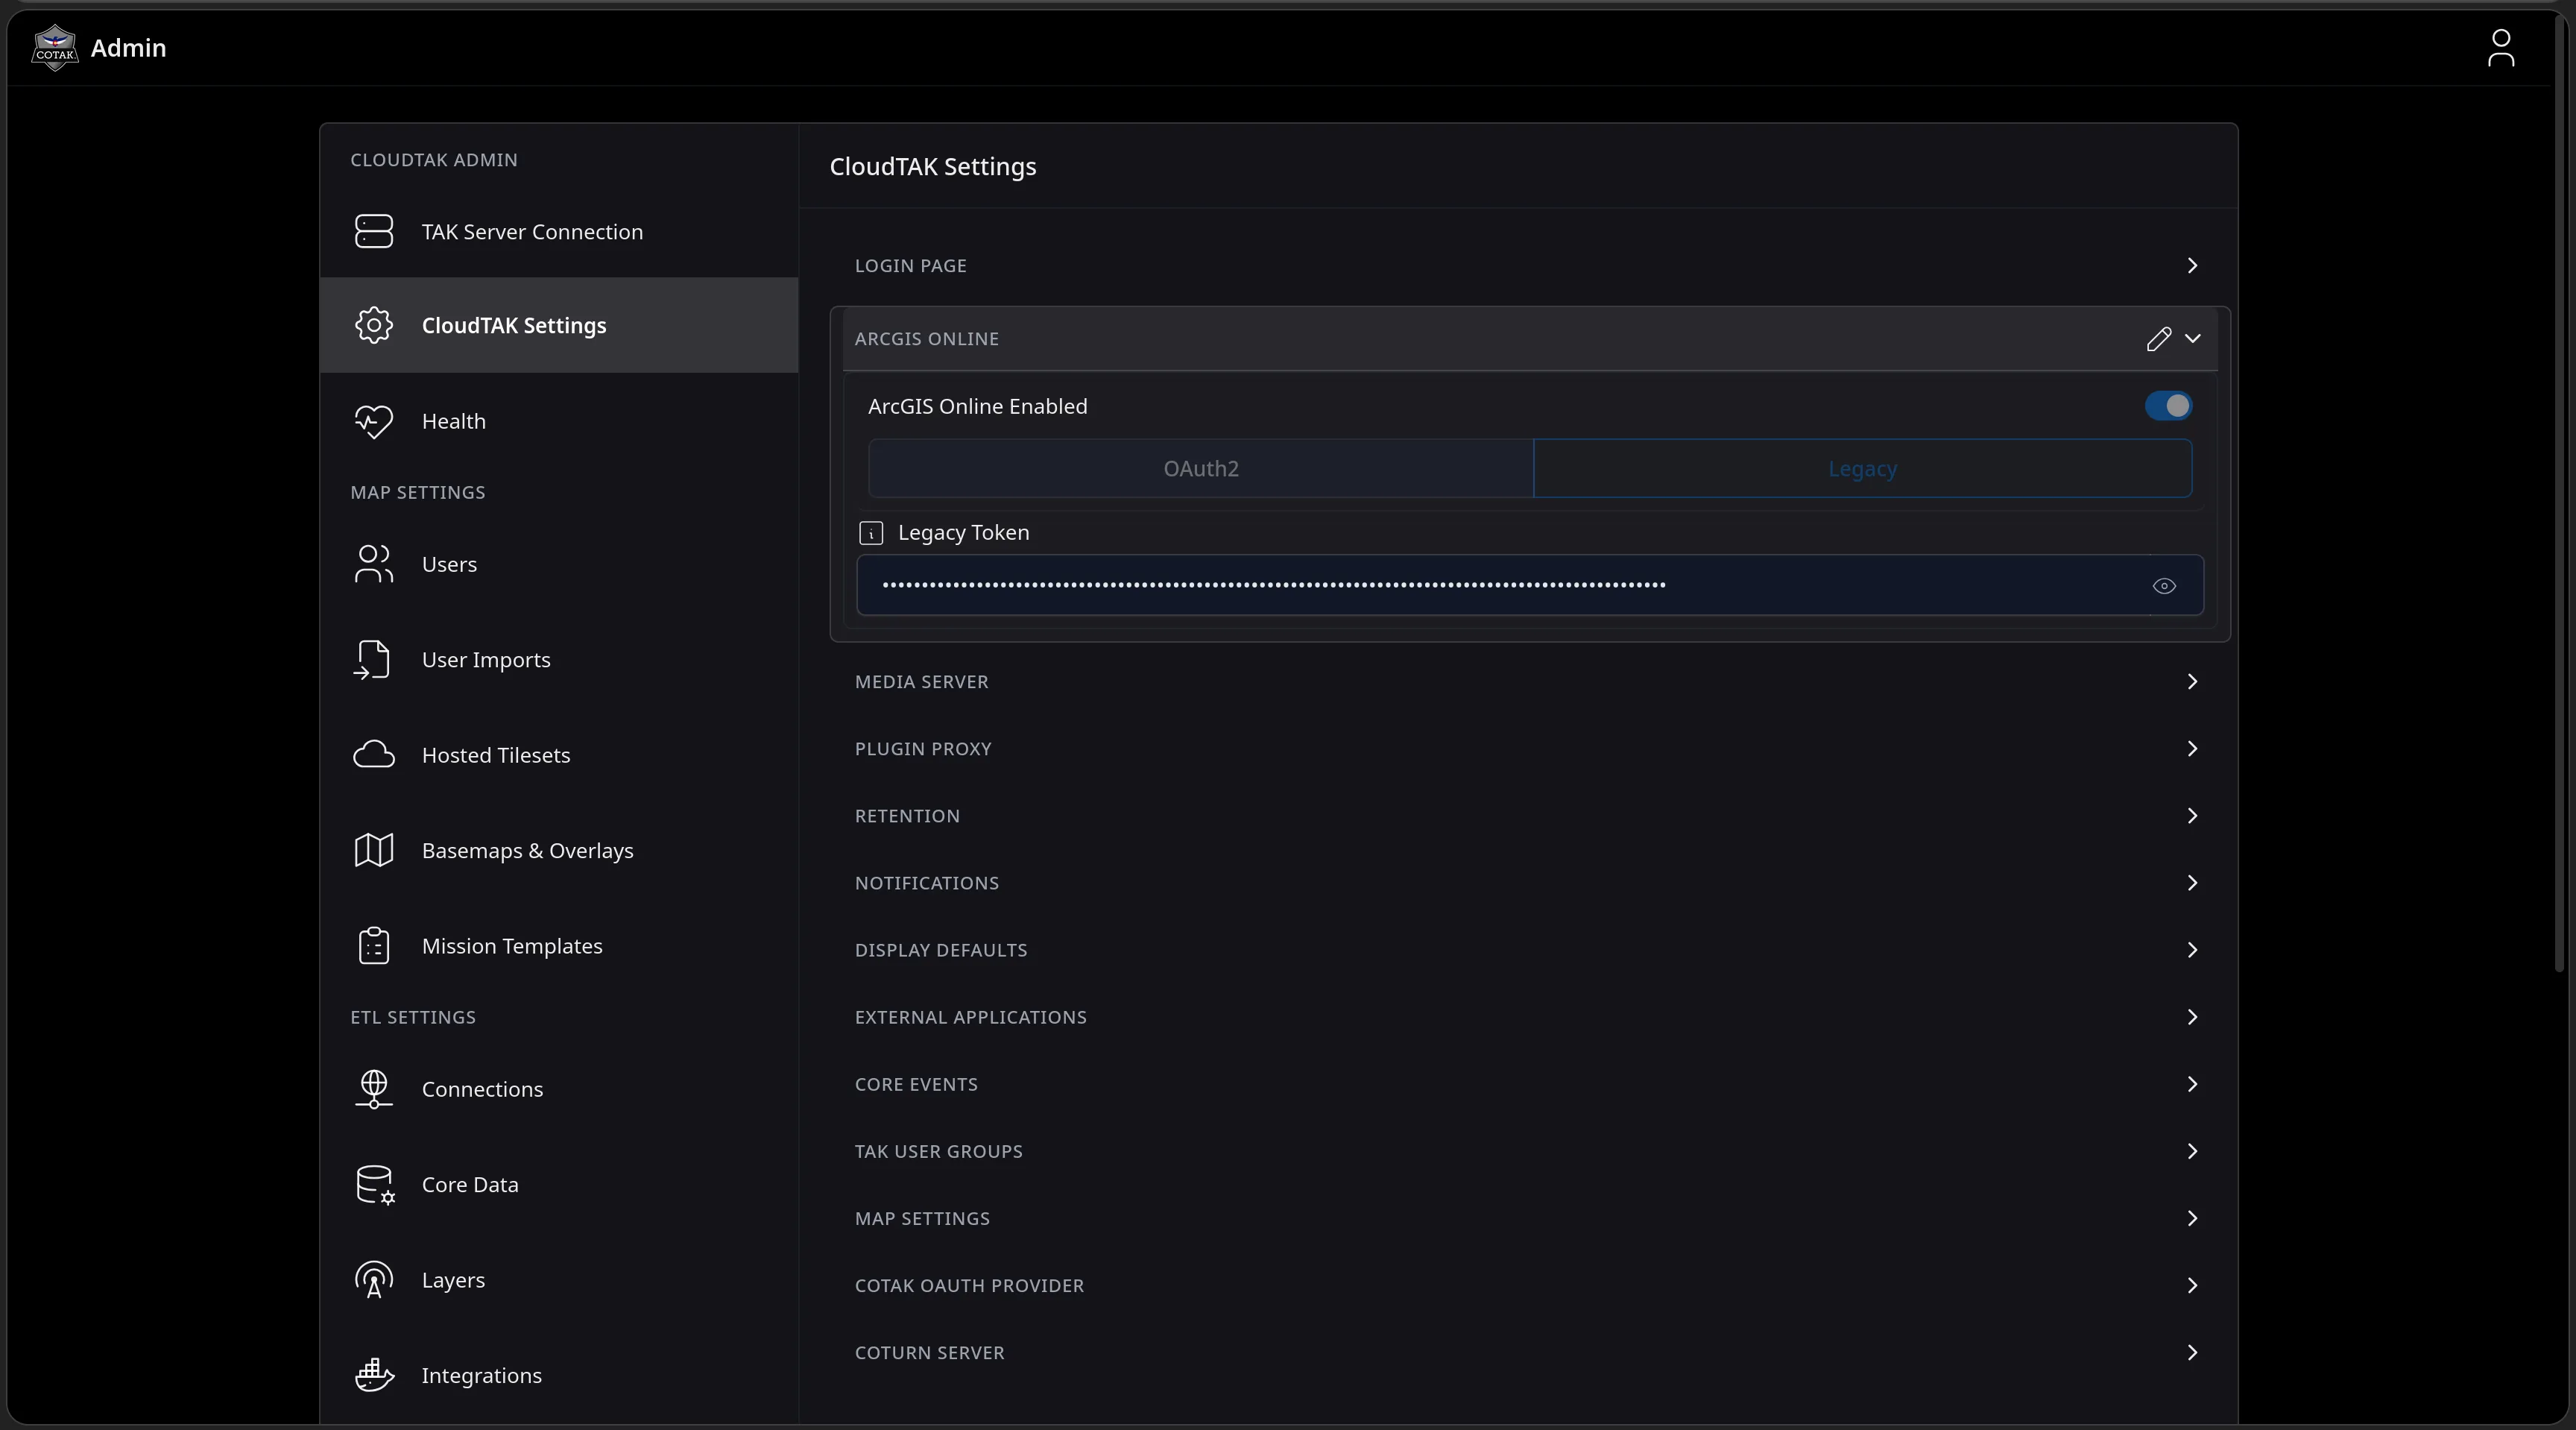
Task: Select the Legacy authentication tab
Action: 1862,468
